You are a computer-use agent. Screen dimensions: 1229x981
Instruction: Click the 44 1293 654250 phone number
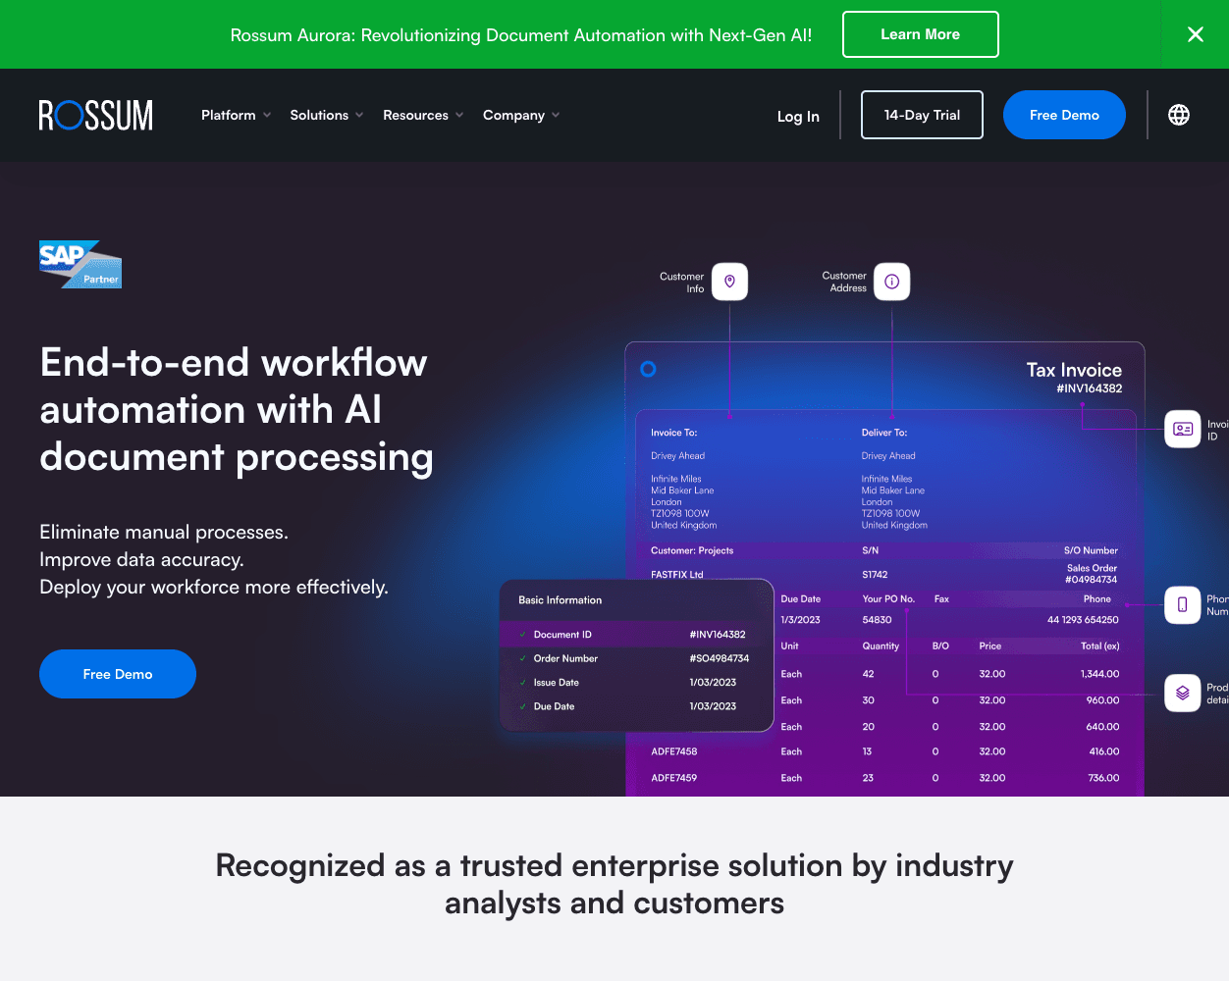[1083, 620]
